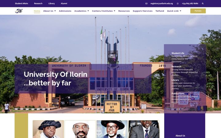The width and height of the screenshot is (221, 138).
Task: Open the Research heading in hero panel
Action: [x=176, y=67]
